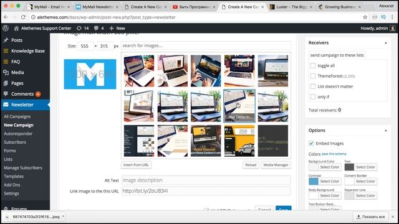Click Показать все in downloads bar
The height and width of the screenshot is (224, 399).
click(x=371, y=217)
